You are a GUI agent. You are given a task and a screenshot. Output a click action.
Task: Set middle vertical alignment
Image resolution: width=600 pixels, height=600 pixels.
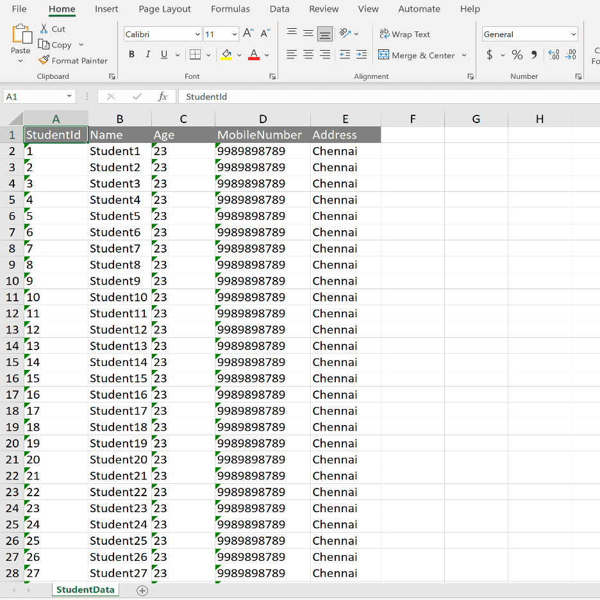[x=308, y=33]
